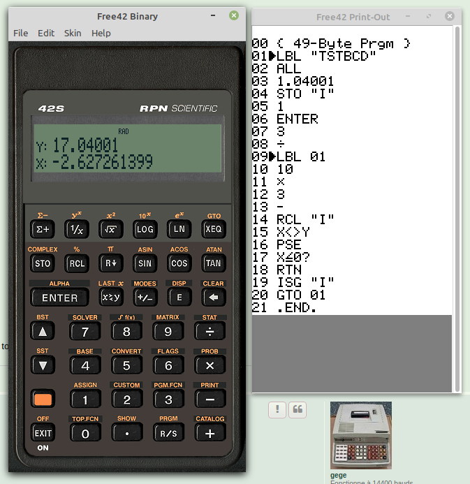
Task: Tap the STO key
Action: pyautogui.click(x=43, y=263)
